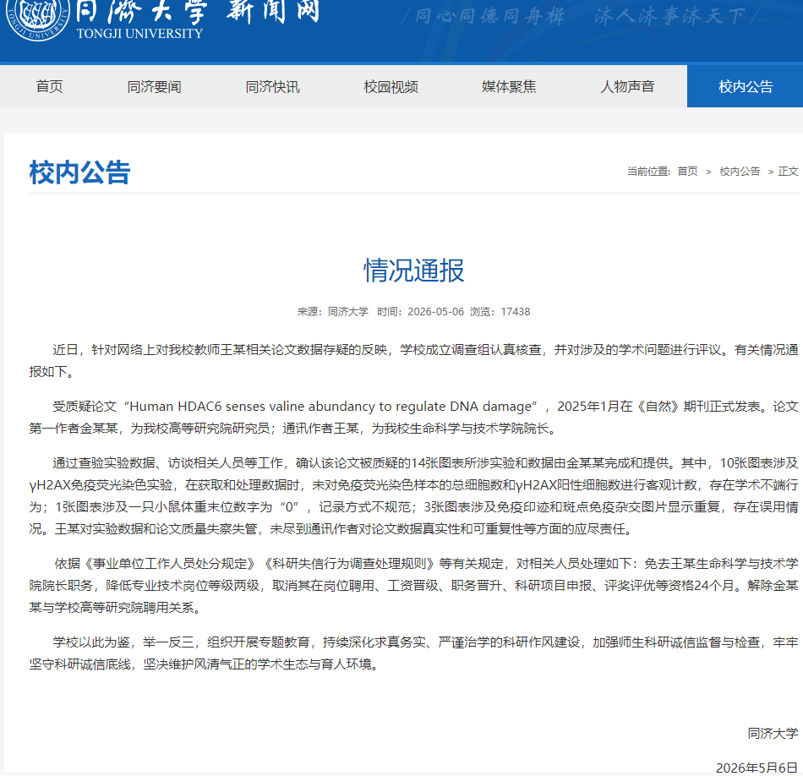
Task: Click breadcrumb link 首页
Action: tap(687, 171)
